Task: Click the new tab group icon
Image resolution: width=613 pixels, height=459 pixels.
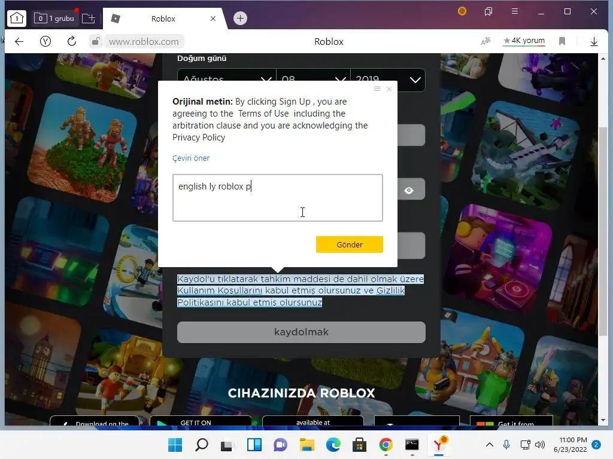Action: [x=89, y=19]
